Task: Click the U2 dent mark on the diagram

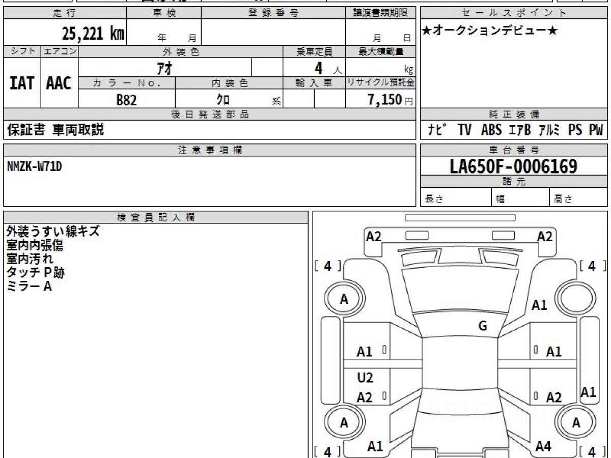Action: click(x=365, y=378)
